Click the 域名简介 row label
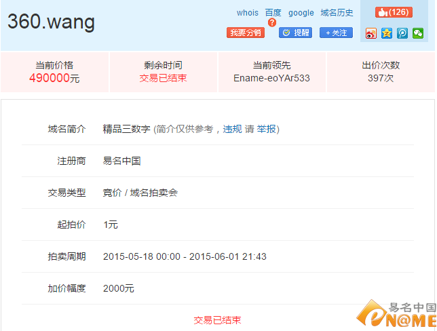 tap(66, 129)
